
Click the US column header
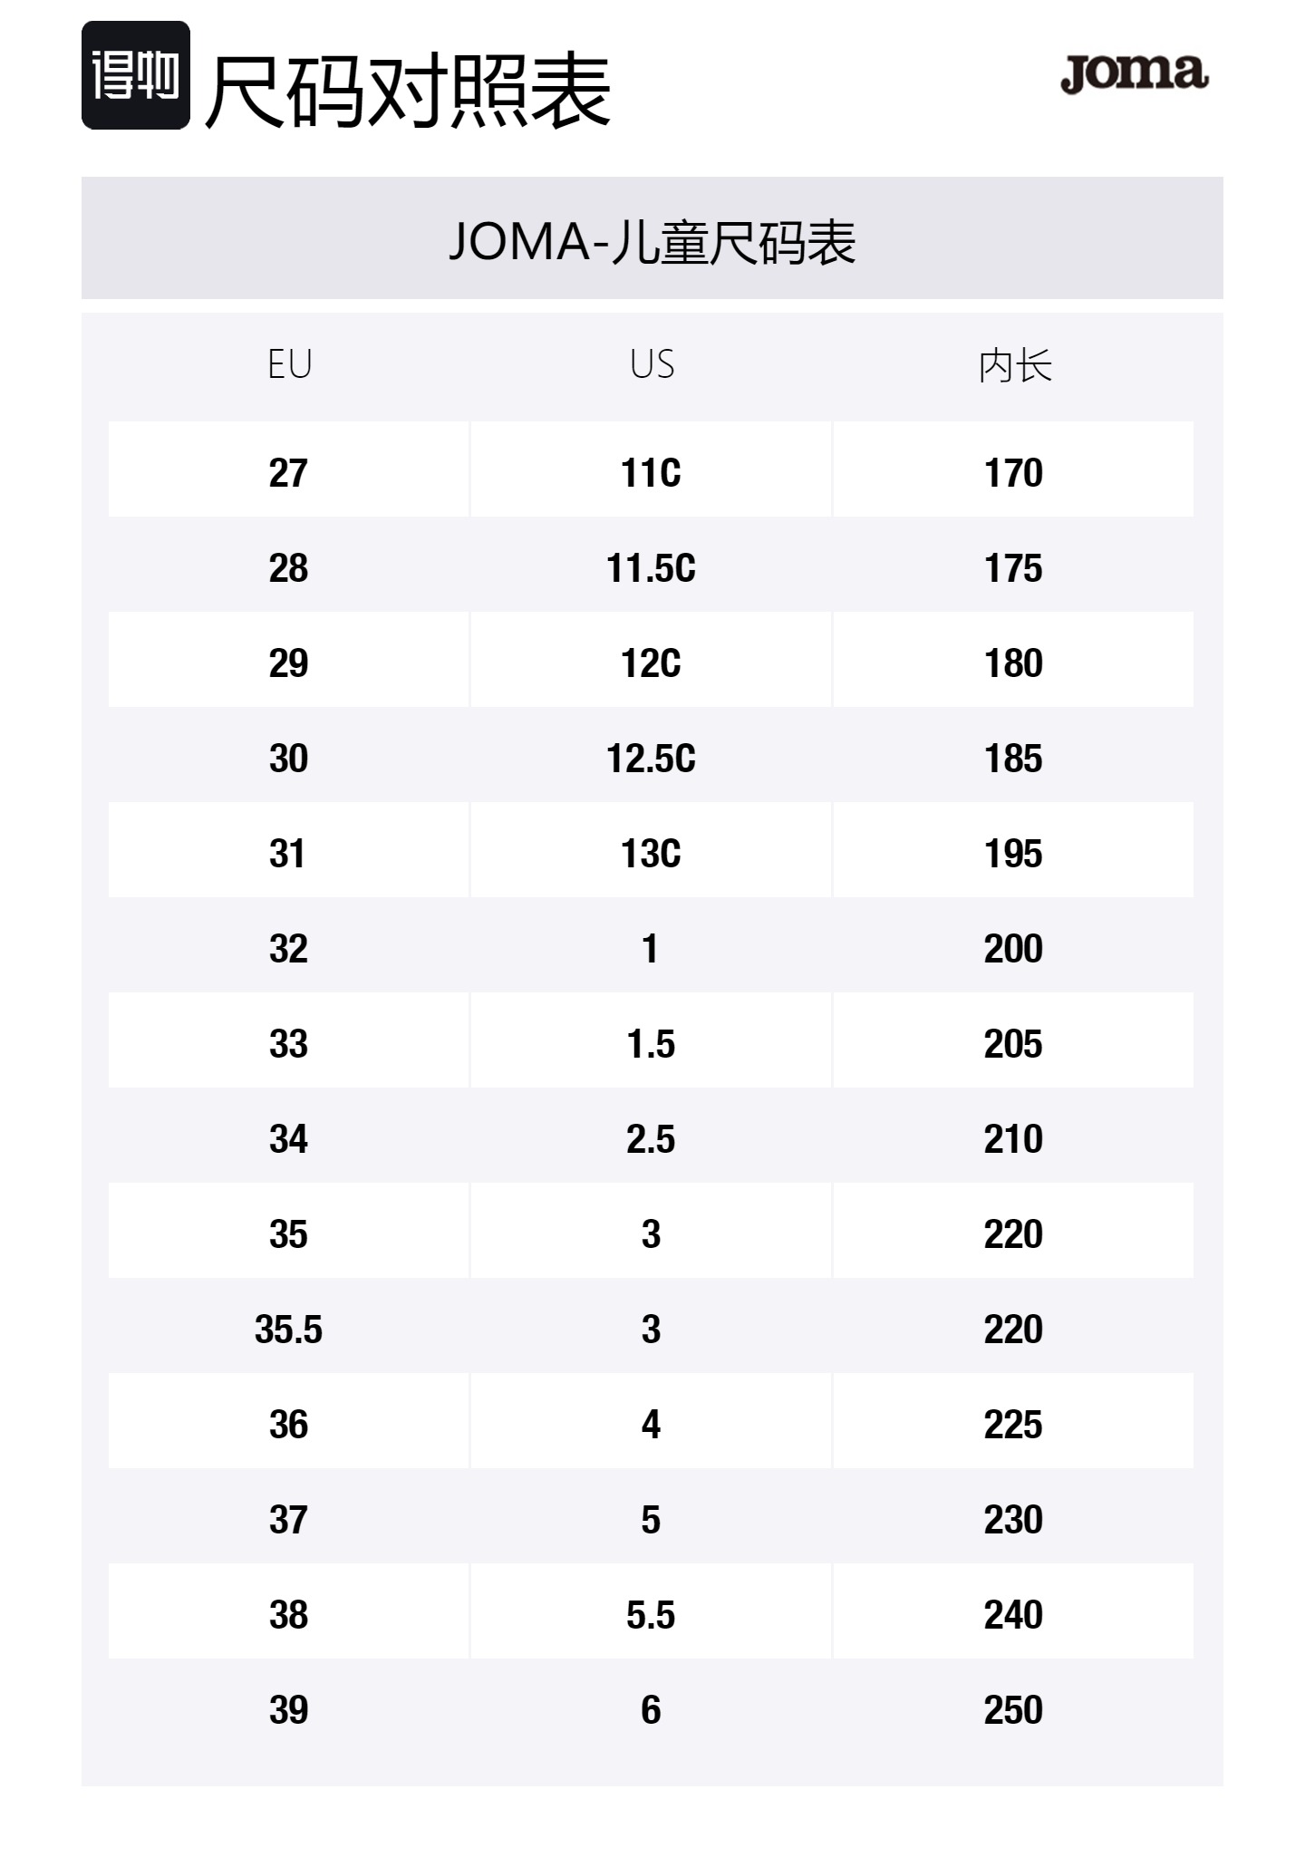(652, 364)
